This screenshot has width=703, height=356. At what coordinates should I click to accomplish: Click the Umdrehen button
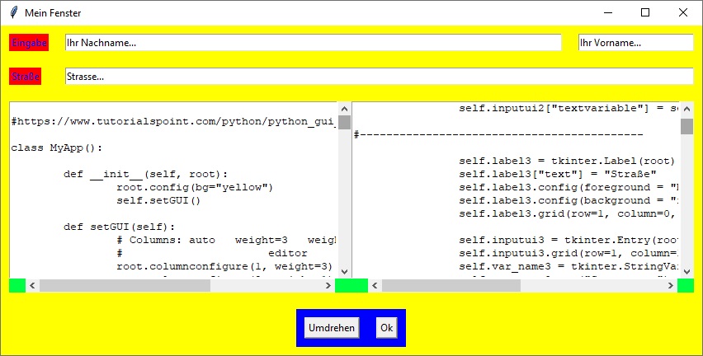point(332,327)
